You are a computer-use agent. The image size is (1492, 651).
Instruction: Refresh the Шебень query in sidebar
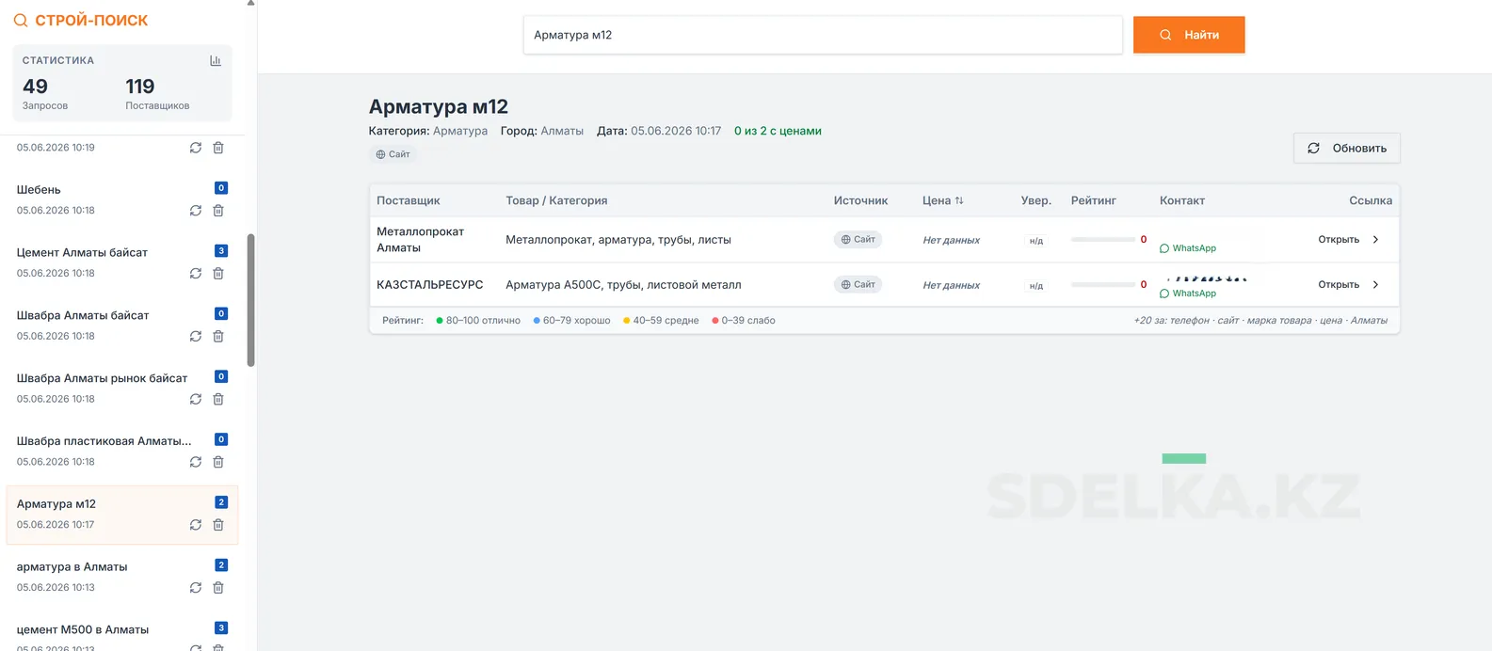(196, 211)
